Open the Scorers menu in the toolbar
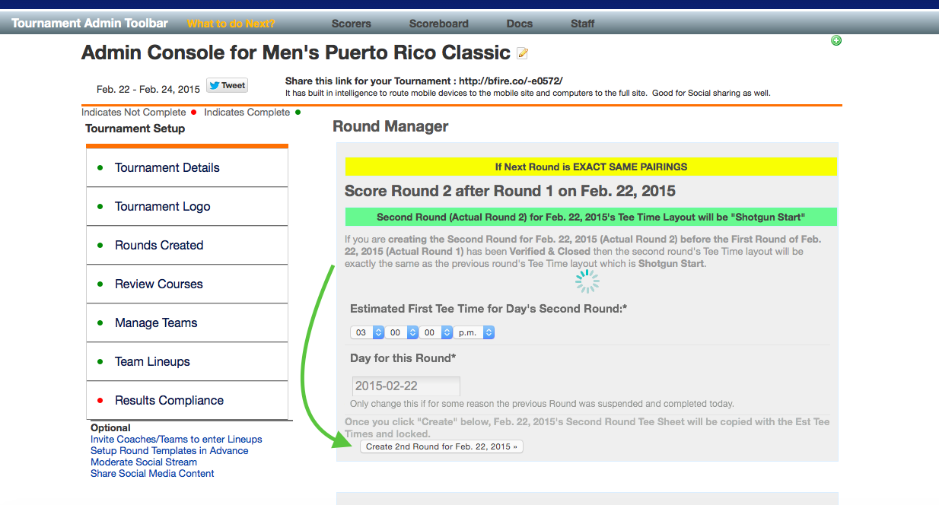This screenshot has width=939, height=505. (351, 24)
